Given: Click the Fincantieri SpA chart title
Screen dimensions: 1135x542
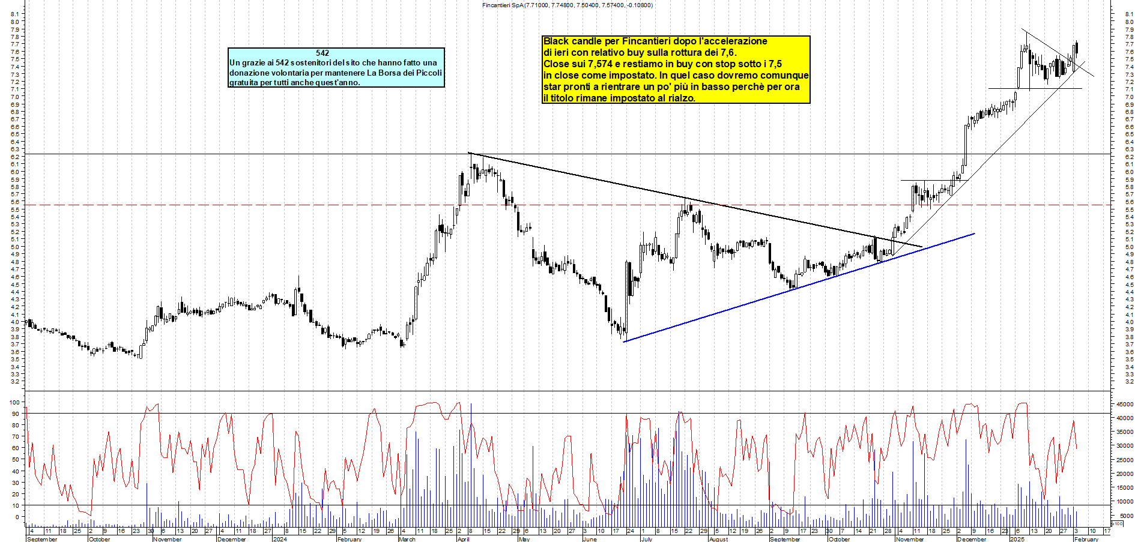Looking at the screenshot, I should [567, 5].
